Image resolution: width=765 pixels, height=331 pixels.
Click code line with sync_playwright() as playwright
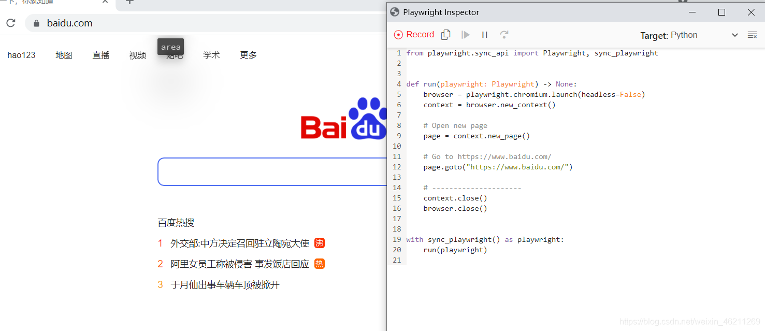pyautogui.click(x=485, y=239)
